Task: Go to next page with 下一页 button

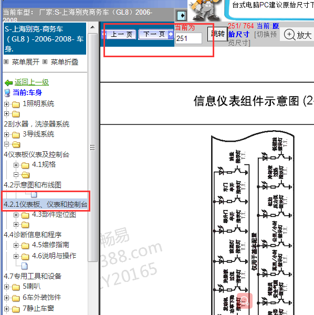Action: click(x=156, y=34)
